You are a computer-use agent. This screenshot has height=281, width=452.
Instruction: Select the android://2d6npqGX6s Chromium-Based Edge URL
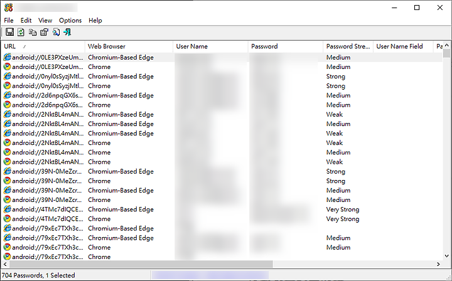coord(48,95)
